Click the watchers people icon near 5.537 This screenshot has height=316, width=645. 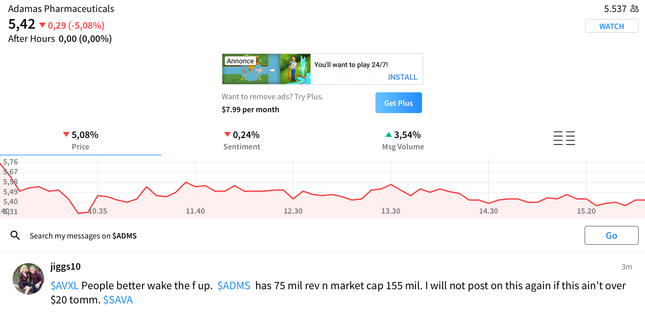(634, 9)
